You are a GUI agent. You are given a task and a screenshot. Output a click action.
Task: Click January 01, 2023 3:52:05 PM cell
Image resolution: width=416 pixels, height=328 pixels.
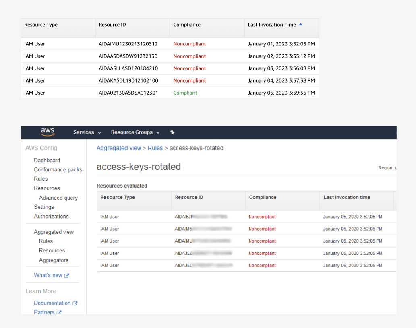click(281, 44)
